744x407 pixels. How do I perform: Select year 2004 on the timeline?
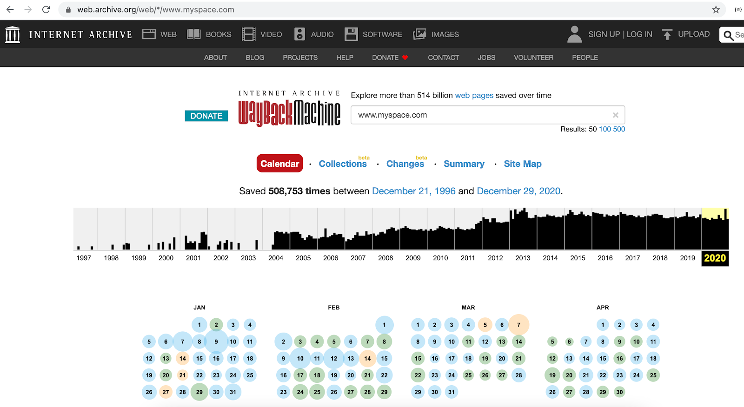pos(276,258)
